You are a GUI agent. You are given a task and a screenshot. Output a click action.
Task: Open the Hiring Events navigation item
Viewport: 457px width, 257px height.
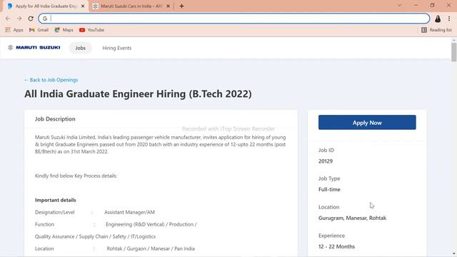tap(117, 48)
